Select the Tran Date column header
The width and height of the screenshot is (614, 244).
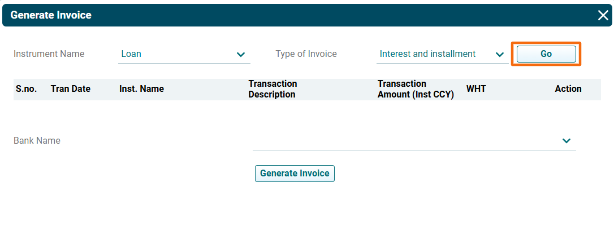click(x=71, y=89)
